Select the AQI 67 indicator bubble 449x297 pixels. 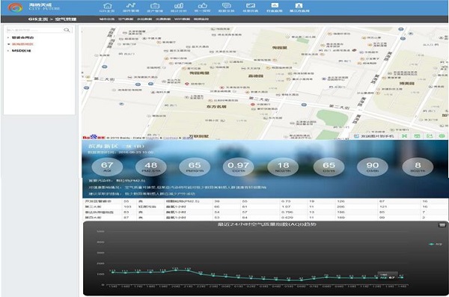click(107, 167)
